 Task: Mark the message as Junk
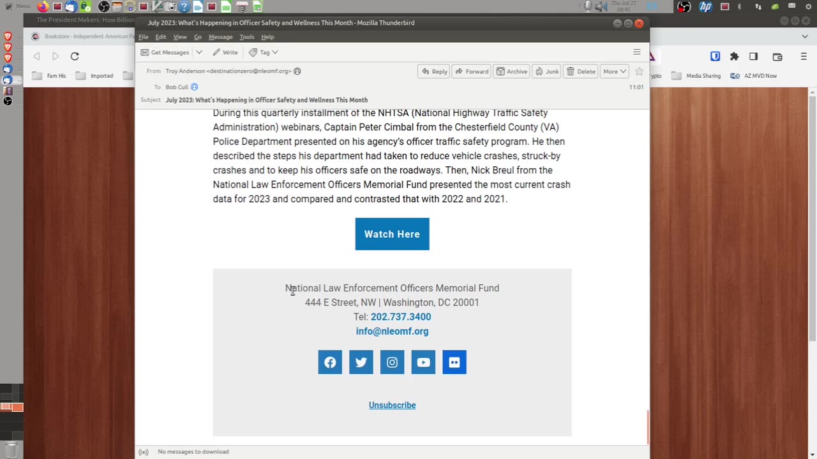547,71
